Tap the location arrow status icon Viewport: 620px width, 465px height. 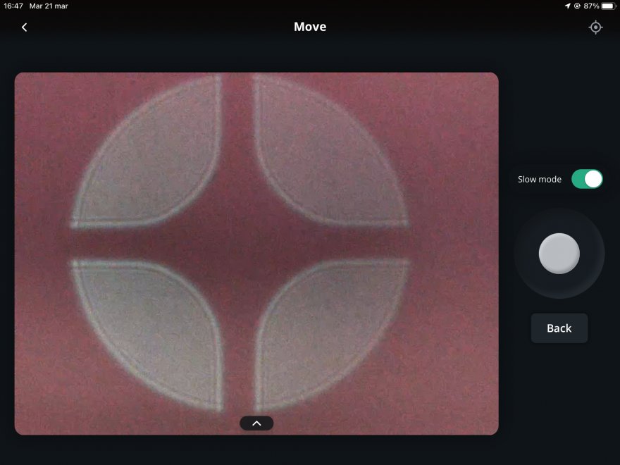(567, 6)
